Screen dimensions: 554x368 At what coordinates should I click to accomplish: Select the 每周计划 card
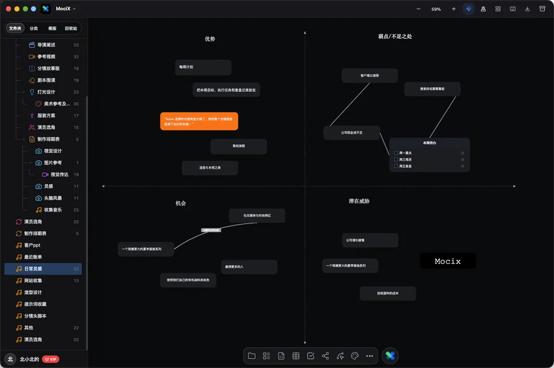[203, 67]
